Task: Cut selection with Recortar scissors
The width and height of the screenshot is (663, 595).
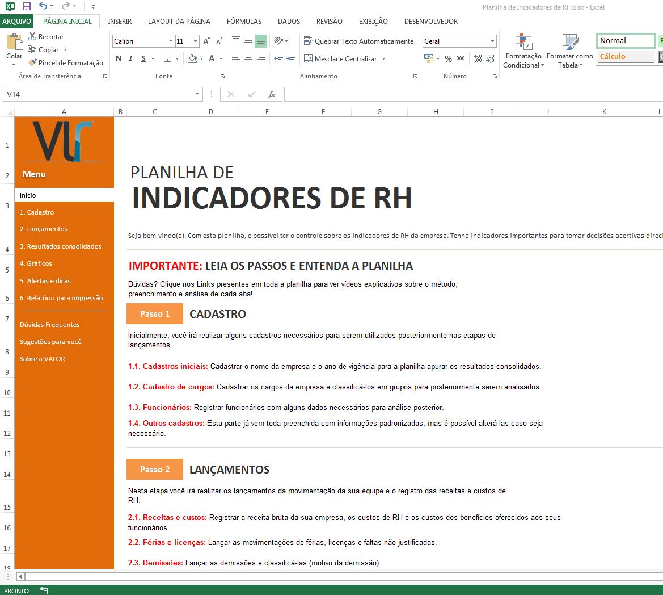Action: click(46, 37)
